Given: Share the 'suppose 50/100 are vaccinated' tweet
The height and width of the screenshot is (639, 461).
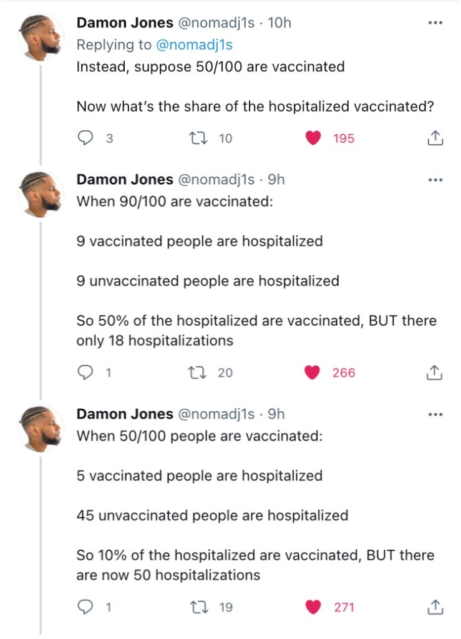Looking at the screenshot, I should [435, 139].
